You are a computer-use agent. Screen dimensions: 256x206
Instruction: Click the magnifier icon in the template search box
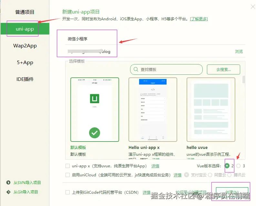pos(136,69)
